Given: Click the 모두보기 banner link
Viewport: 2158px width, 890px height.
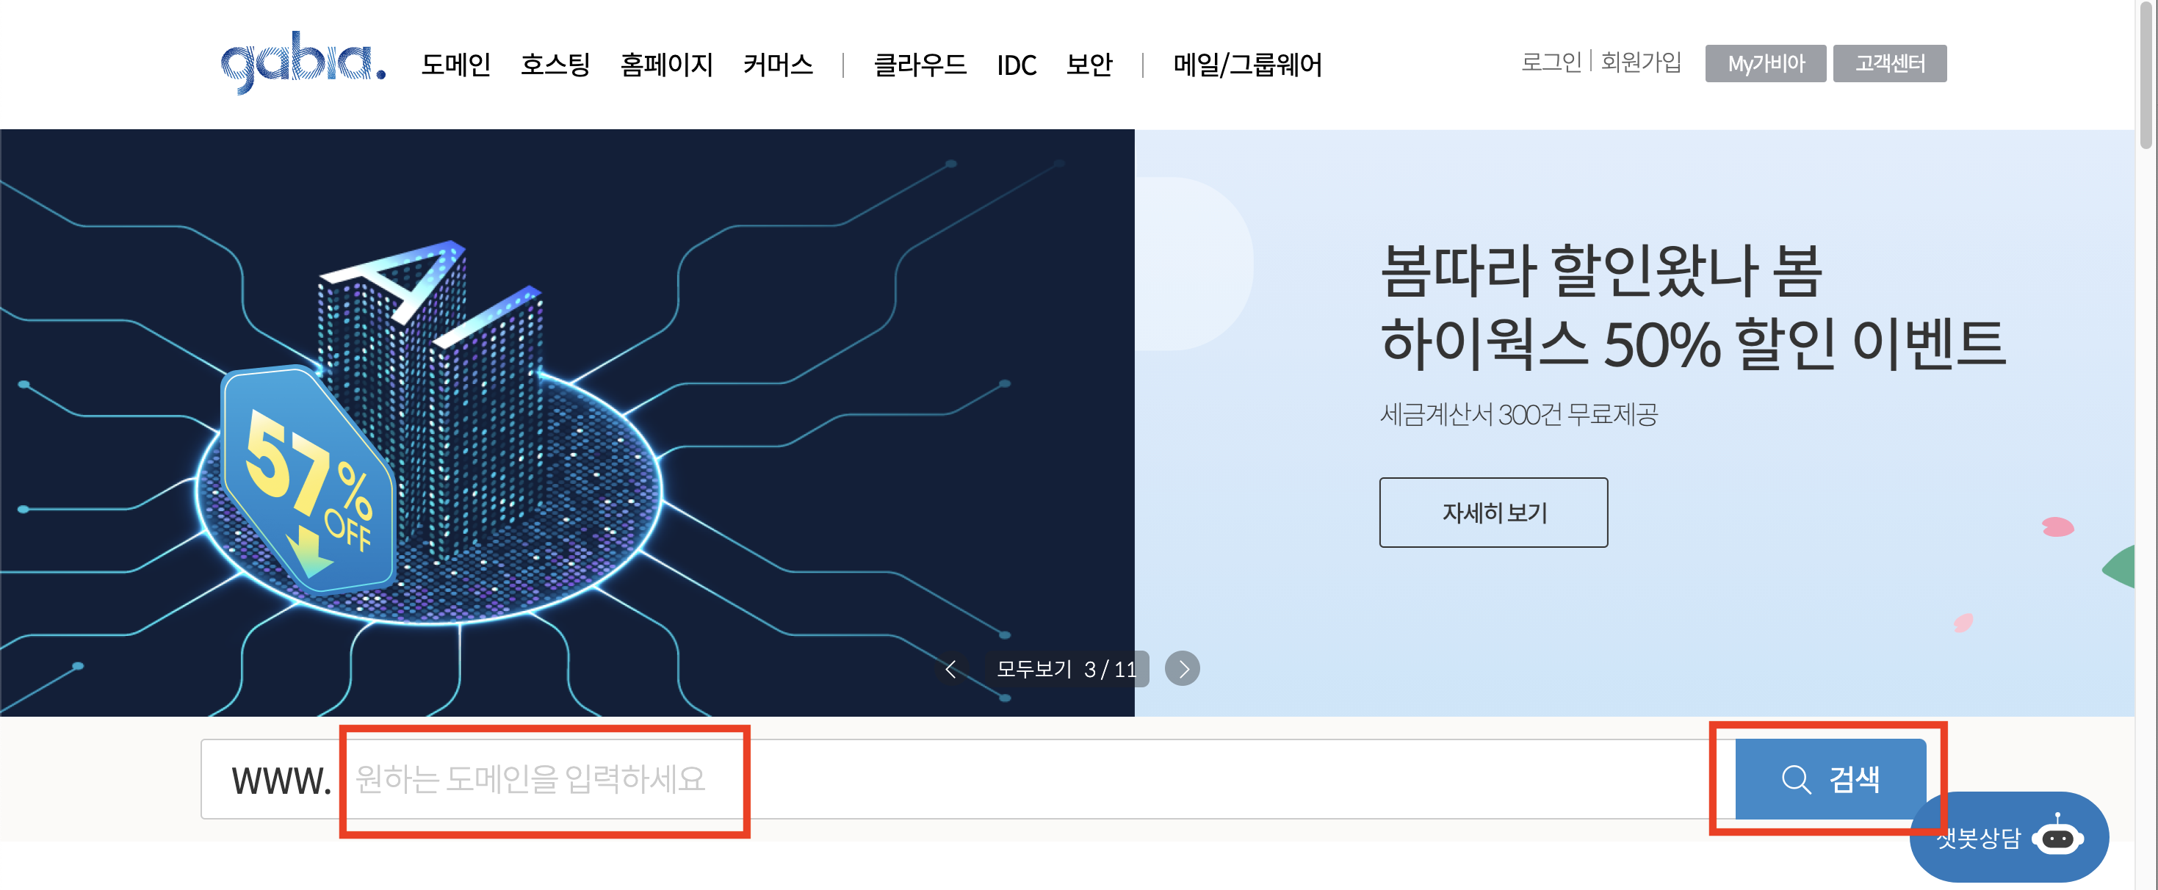Looking at the screenshot, I should pos(1033,668).
